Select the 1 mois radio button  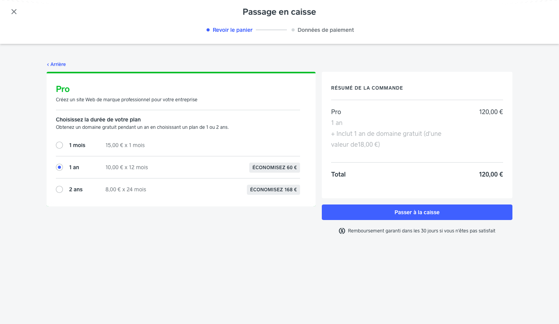coord(59,145)
